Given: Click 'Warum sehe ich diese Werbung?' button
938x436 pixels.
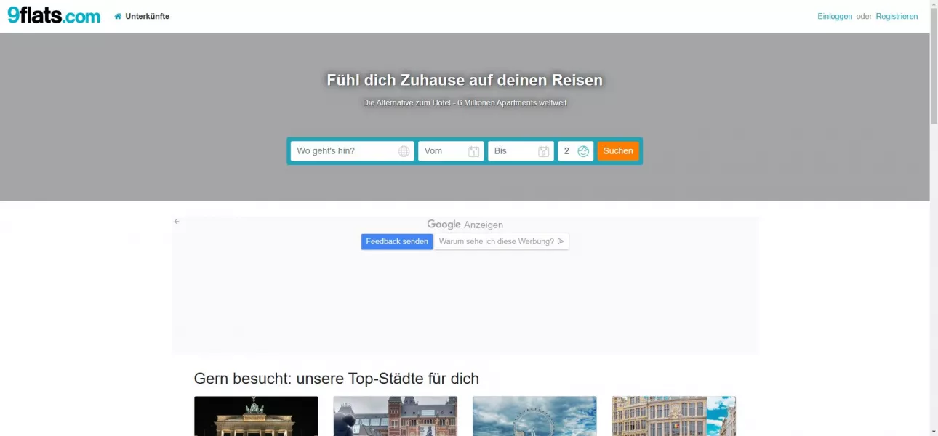Looking at the screenshot, I should pyautogui.click(x=502, y=241).
